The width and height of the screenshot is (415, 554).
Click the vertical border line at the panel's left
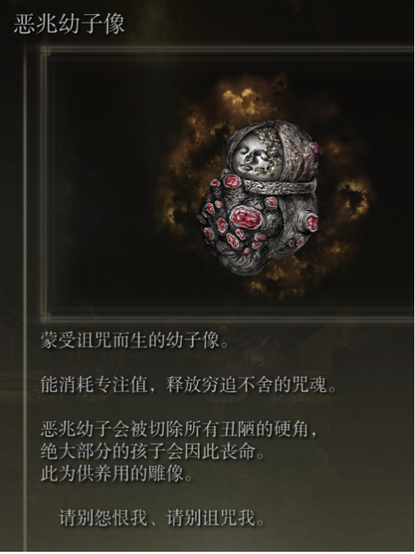[x=25, y=297]
